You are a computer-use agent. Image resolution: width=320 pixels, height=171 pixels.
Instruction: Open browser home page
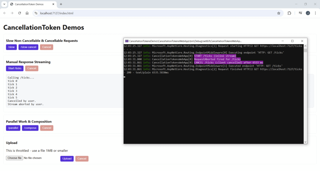click(x=27, y=13)
